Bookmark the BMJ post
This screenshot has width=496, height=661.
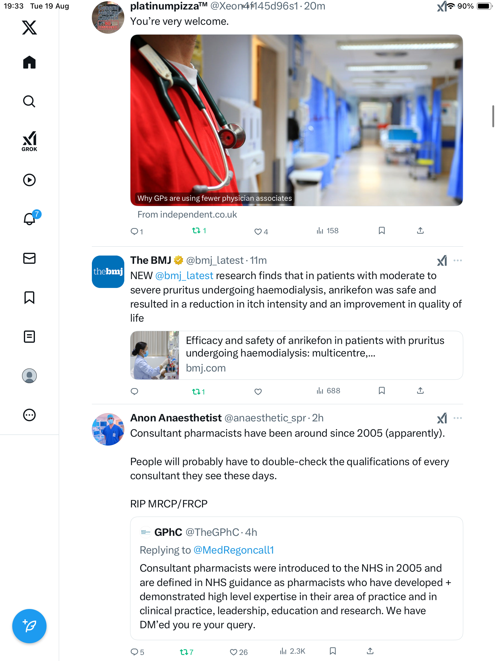(x=382, y=391)
